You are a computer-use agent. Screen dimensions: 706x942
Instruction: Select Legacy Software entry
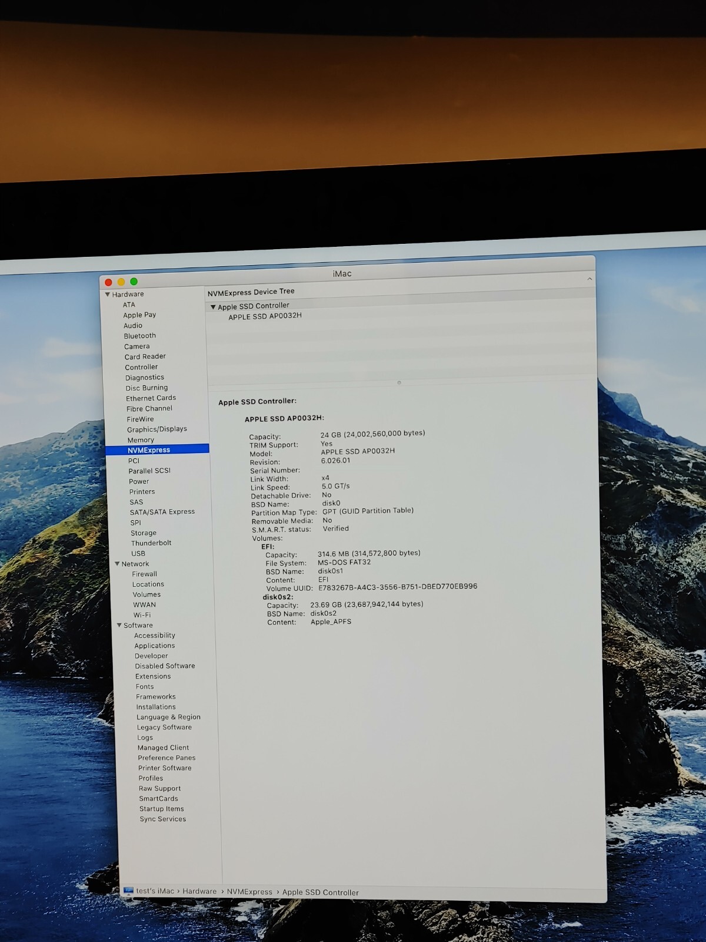tap(165, 728)
